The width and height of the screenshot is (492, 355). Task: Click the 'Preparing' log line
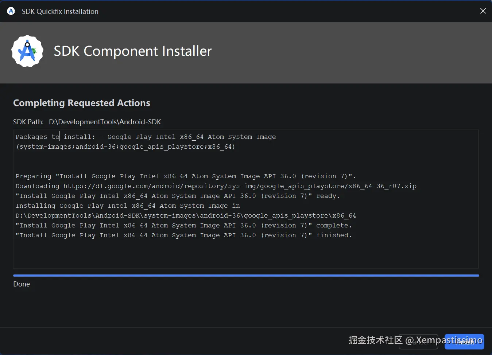pyautogui.click(x=185, y=176)
